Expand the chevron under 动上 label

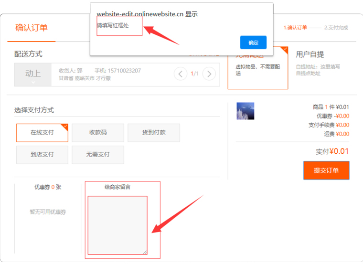coord(33,82)
